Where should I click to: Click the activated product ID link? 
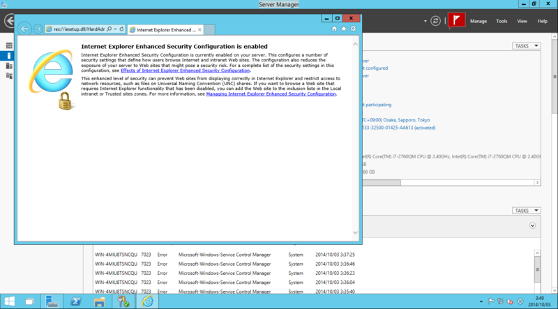(x=399, y=128)
